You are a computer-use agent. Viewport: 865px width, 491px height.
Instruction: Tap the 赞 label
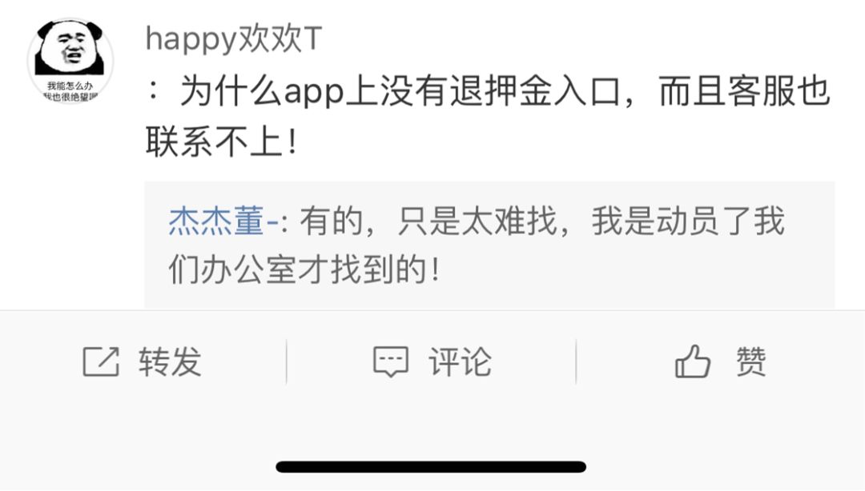coord(750,362)
